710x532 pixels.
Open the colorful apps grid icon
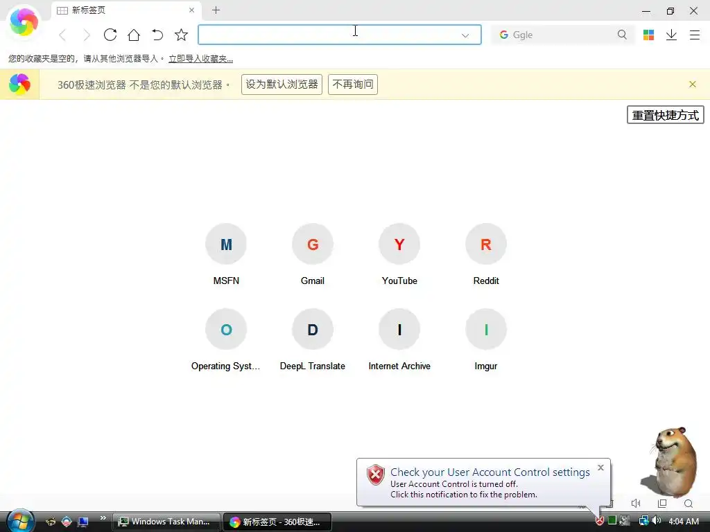pos(648,35)
